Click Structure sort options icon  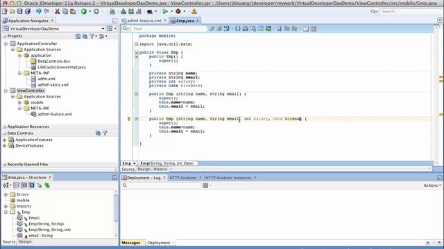(7, 185)
